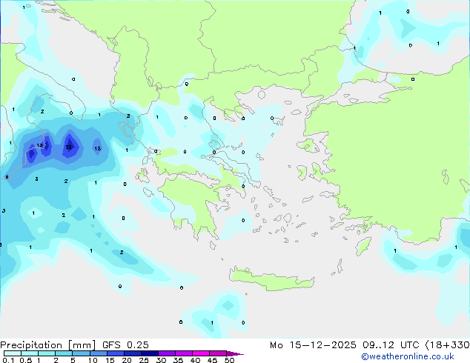Click the date text 'Mo 15-12-2025'
Screen dimensions: 470x363
(x=313, y=345)
